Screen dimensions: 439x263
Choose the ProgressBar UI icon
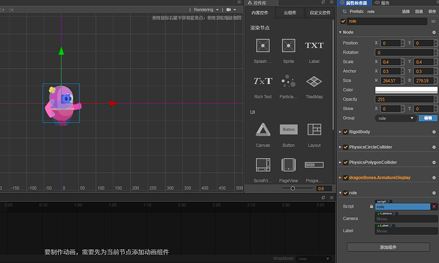314,165
